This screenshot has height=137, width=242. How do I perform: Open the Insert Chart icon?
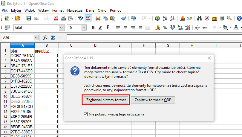click(x=183, y=18)
